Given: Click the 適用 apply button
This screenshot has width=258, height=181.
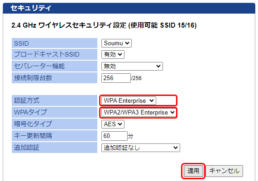Looking at the screenshot, I should (x=193, y=171).
